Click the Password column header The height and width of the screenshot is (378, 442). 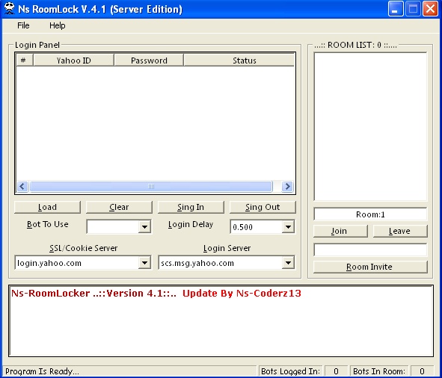(149, 61)
